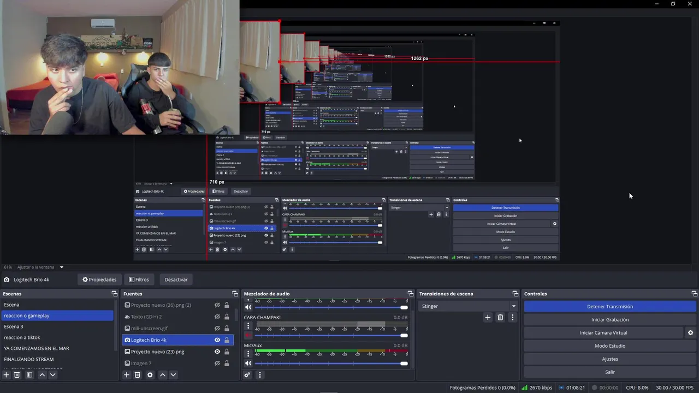The height and width of the screenshot is (393, 699).
Task: Open CARA CHAMPAKI channel options dots
Action: tap(248, 326)
